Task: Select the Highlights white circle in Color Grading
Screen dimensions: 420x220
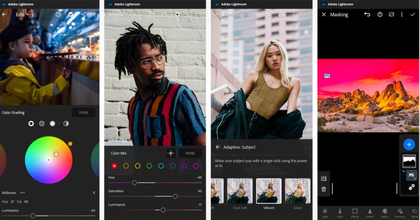Action: click(52, 124)
